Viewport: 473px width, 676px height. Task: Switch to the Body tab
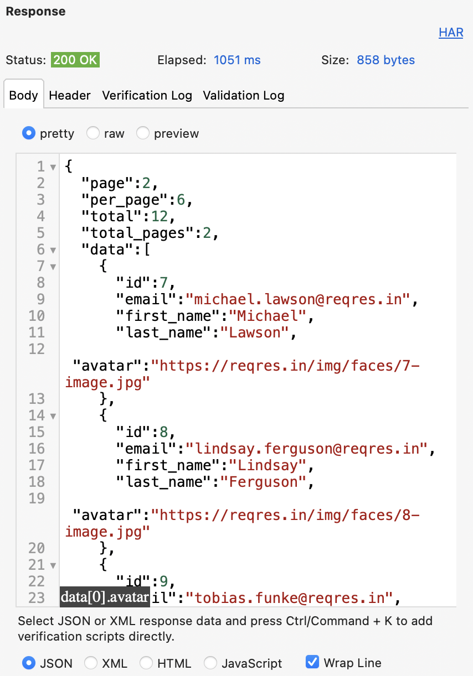tap(23, 95)
